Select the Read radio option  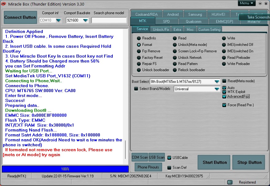175,38
